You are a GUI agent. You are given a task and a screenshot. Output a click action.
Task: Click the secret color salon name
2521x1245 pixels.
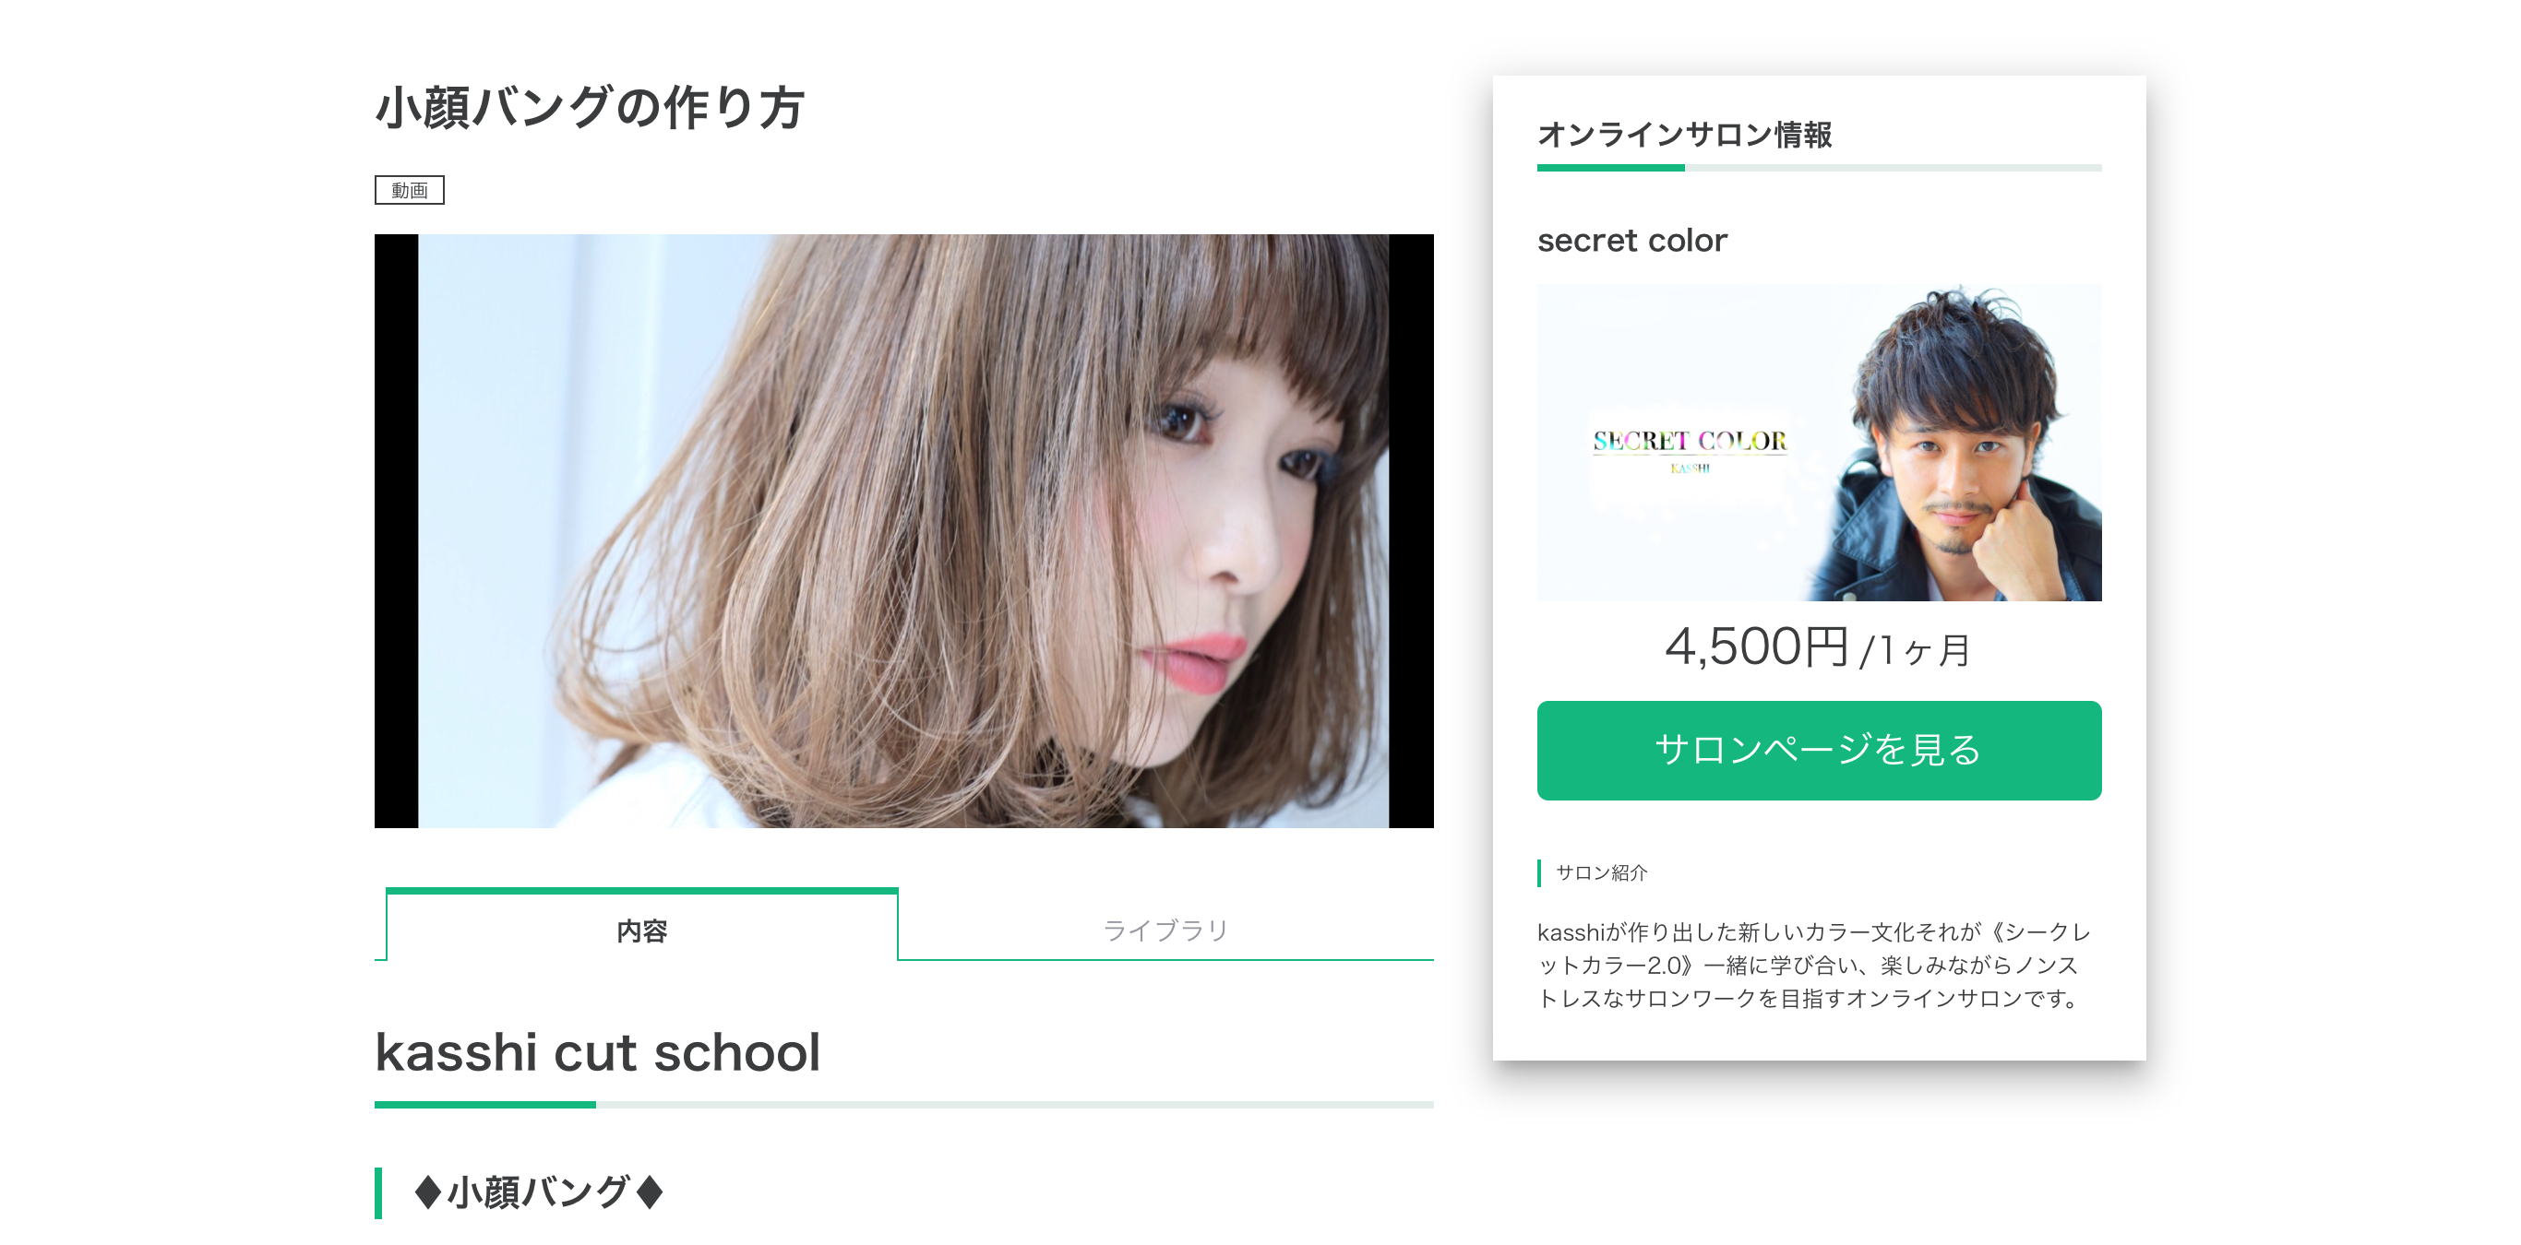(1631, 240)
